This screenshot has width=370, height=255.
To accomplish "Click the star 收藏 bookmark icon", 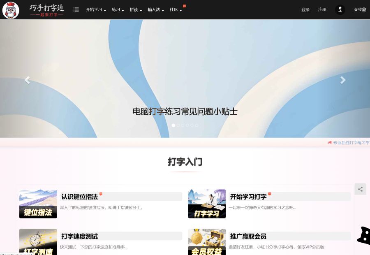I will click(x=360, y=9).
